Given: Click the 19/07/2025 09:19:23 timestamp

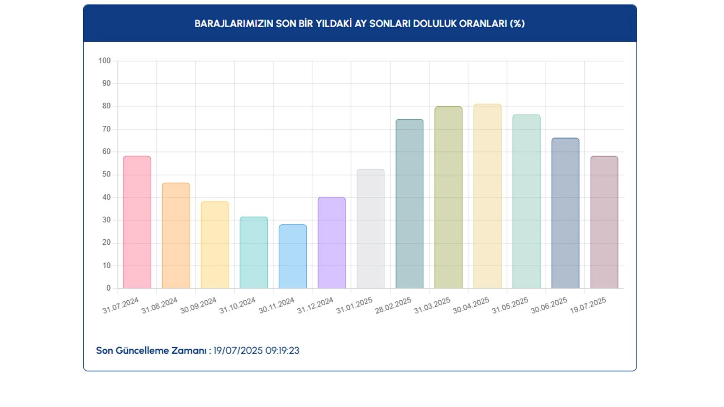Looking at the screenshot, I should [256, 350].
